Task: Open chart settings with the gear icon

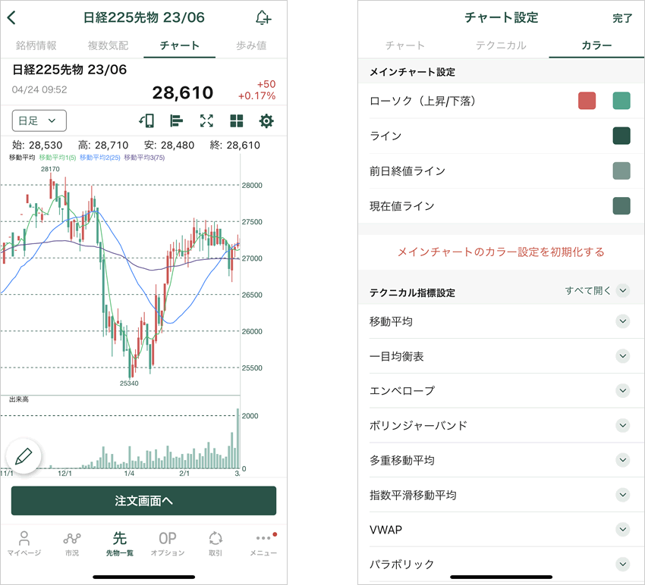Action: (266, 120)
